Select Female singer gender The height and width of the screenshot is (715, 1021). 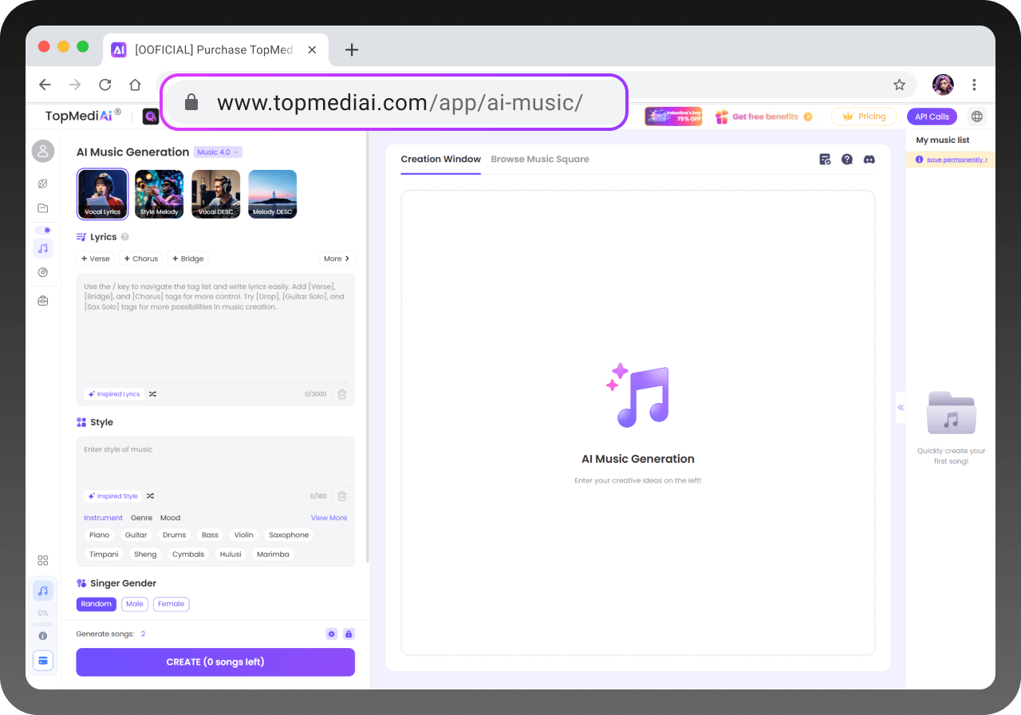[x=171, y=604]
